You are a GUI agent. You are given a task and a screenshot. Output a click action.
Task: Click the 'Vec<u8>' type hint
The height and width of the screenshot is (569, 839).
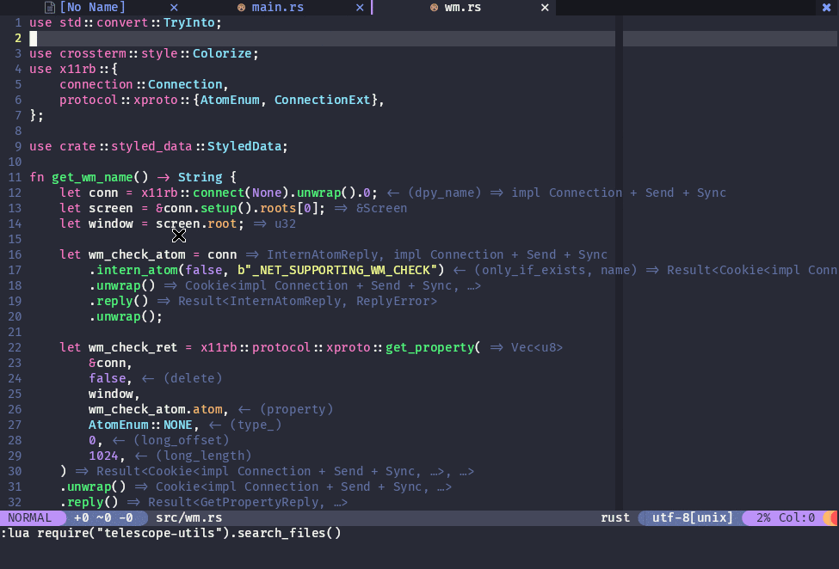pyautogui.click(x=537, y=348)
